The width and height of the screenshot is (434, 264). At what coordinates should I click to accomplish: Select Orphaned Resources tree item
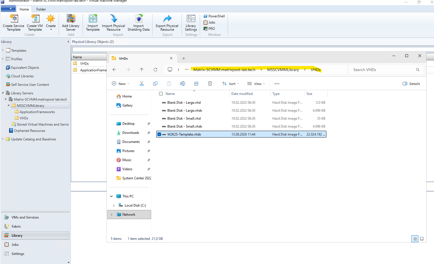(27, 131)
